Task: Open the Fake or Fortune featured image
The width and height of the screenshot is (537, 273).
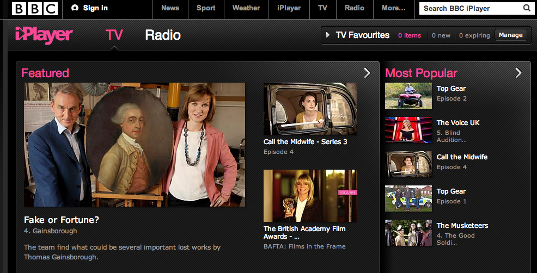Action: [x=135, y=144]
